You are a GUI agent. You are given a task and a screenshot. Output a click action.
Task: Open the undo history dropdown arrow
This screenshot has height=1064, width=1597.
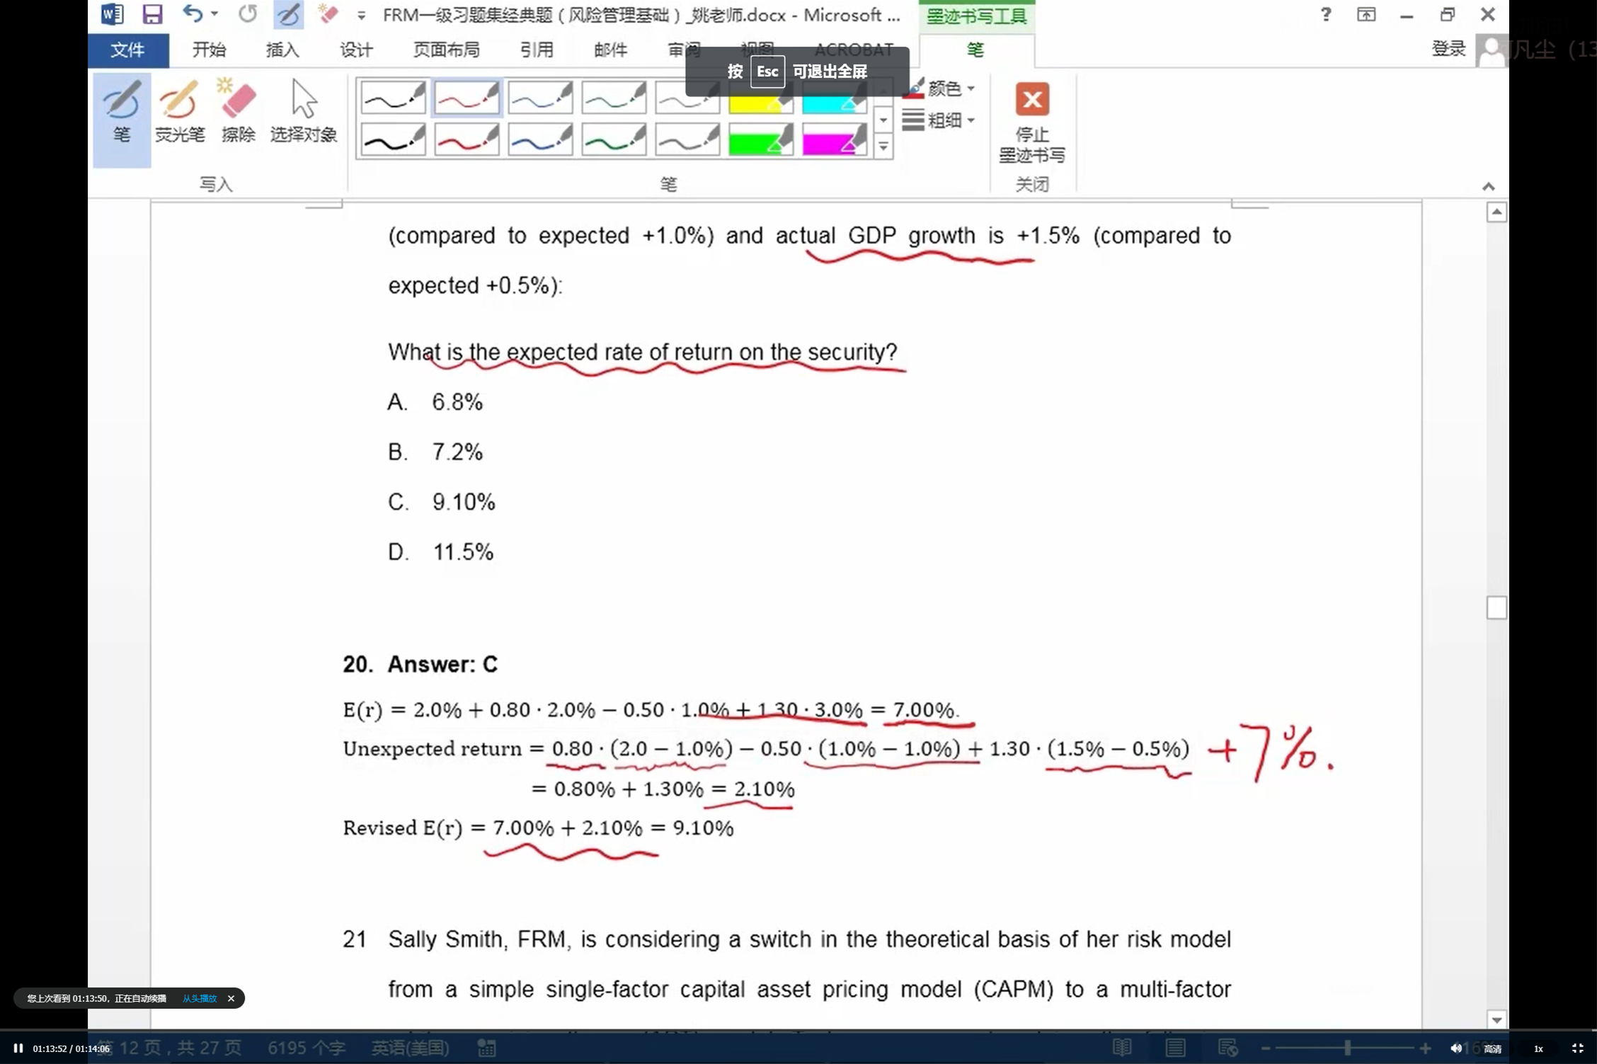coord(214,14)
